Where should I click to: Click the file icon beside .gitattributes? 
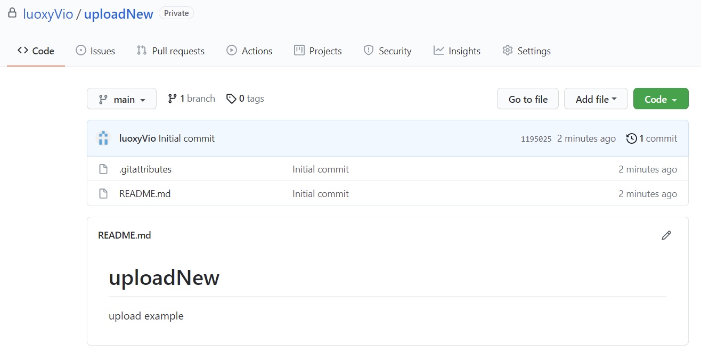pos(104,169)
